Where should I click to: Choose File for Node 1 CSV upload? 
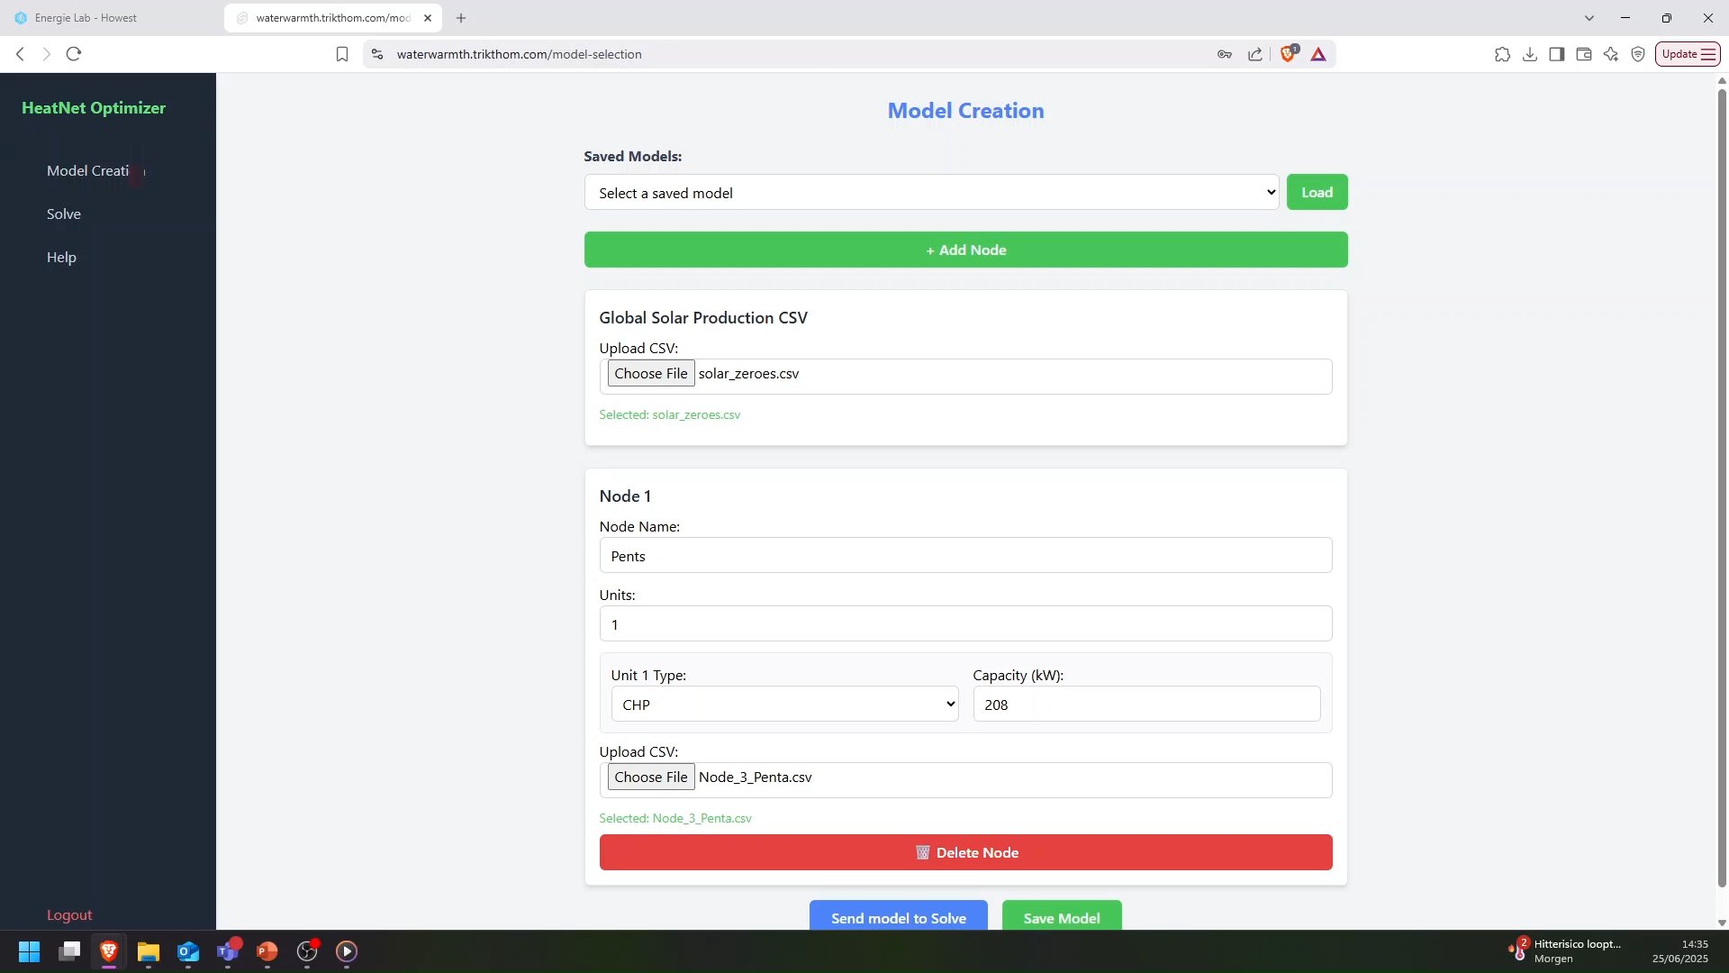(x=650, y=777)
